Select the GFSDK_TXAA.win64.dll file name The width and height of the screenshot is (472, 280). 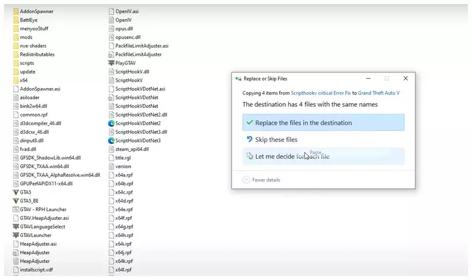pyautogui.click(x=45, y=166)
